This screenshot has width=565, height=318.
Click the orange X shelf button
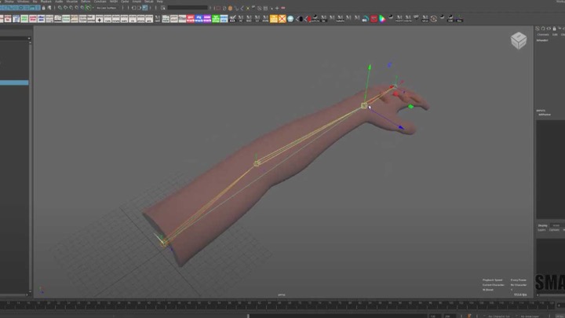tap(282, 19)
